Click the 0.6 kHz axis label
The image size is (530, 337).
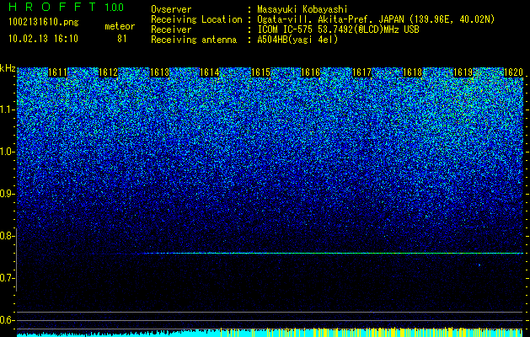pos(7,320)
